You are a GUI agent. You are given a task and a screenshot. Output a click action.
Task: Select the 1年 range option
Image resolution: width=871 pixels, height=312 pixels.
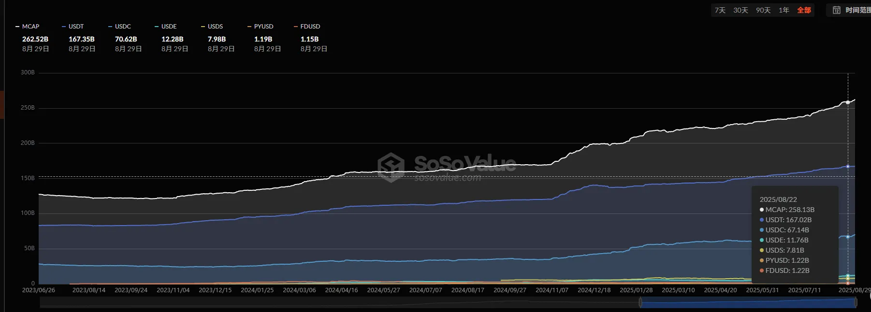[x=784, y=10]
